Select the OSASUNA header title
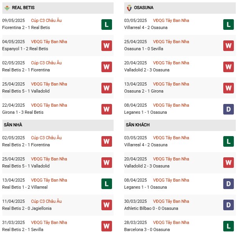The image size is (237, 233). click(x=144, y=7)
